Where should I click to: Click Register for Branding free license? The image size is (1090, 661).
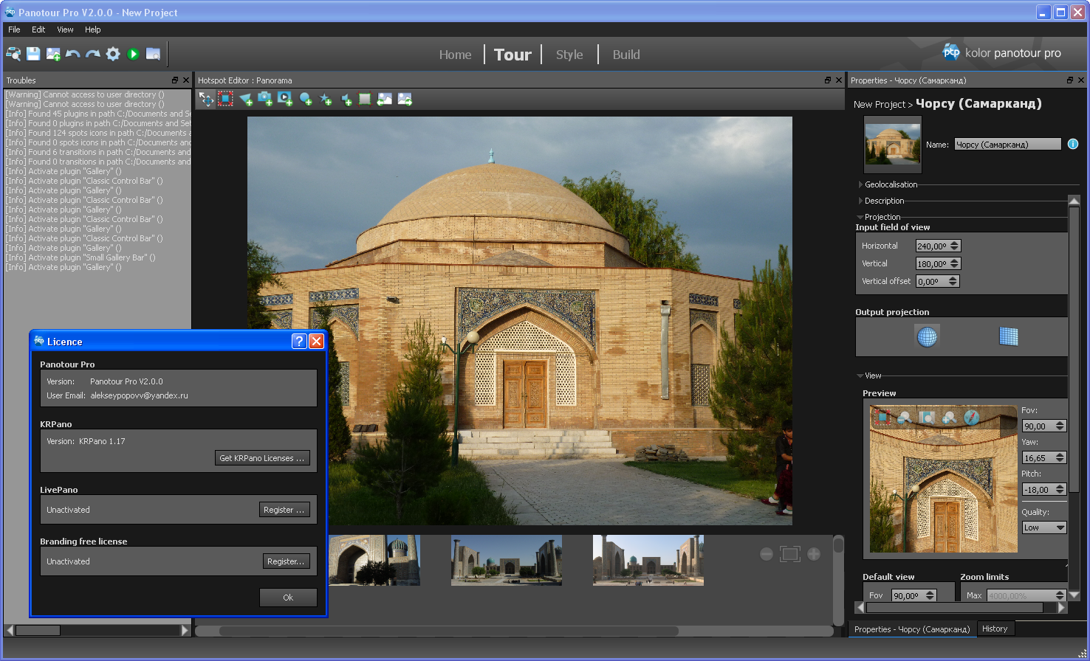[x=287, y=561]
